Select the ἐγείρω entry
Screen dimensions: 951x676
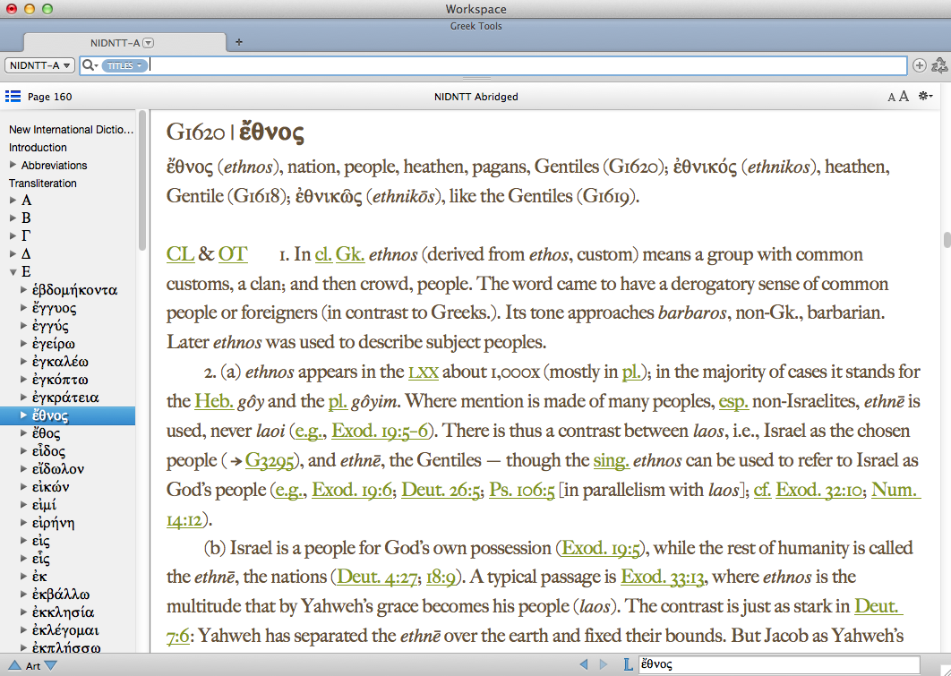coord(54,344)
